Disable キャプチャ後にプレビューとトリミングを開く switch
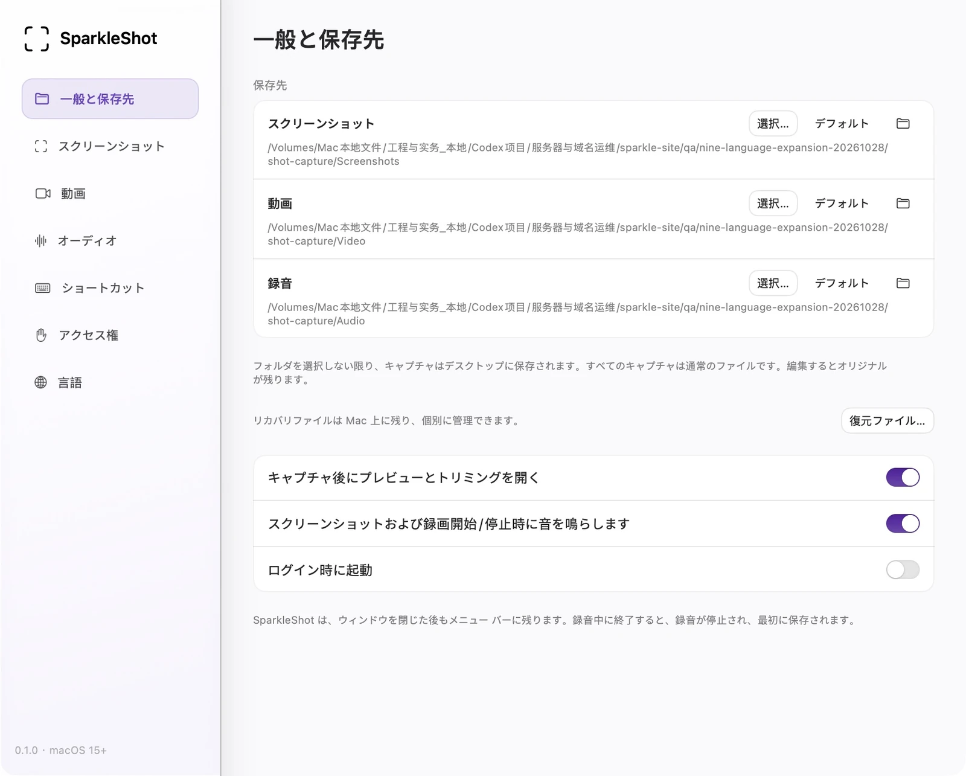 click(x=903, y=477)
